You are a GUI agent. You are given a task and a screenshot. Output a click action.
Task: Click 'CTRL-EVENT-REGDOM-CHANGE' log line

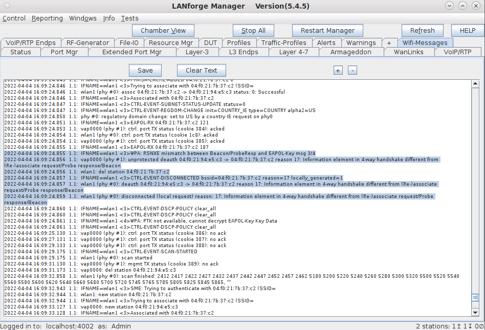point(160,111)
